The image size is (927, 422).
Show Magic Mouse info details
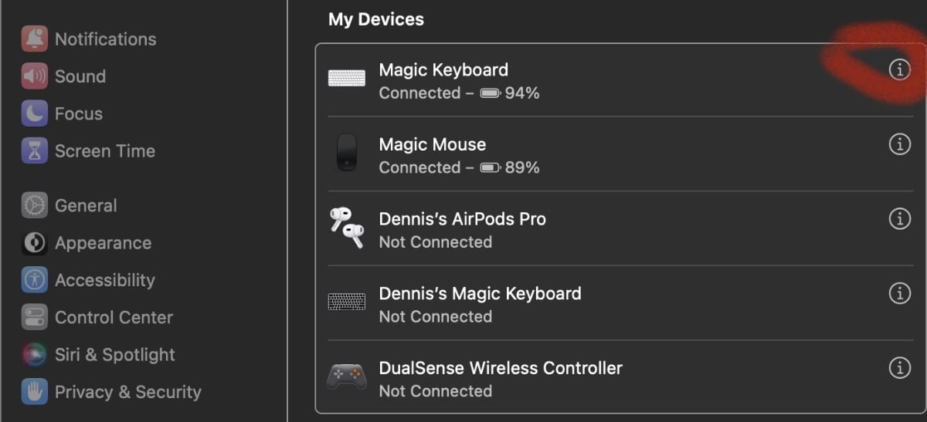coord(899,144)
